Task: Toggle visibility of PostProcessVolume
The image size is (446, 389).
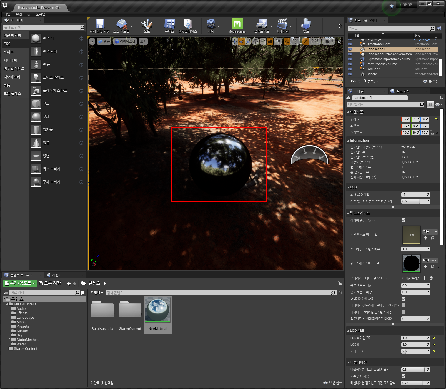Action: 350,64
